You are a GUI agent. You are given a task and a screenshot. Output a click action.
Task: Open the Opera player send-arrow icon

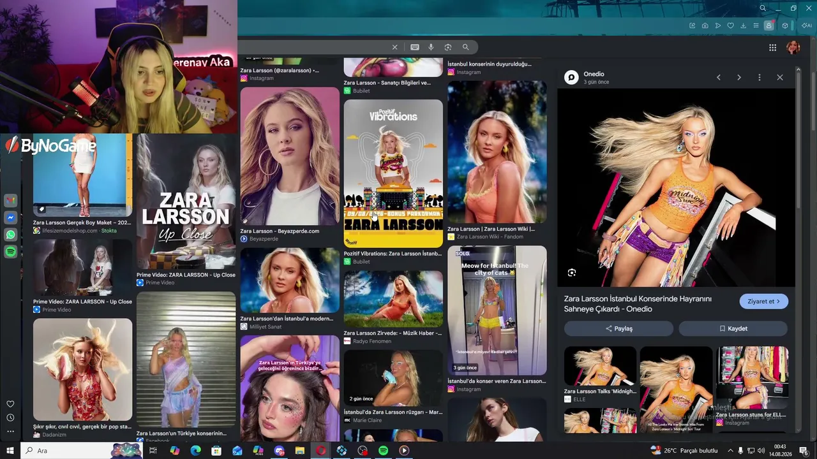[x=717, y=25]
